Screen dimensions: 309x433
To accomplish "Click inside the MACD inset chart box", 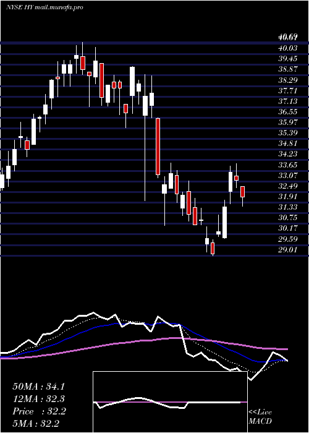I will [x=170, y=402].
